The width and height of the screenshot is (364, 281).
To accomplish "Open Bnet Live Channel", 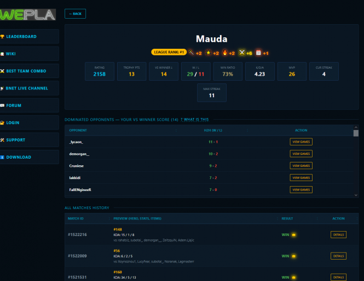I will tap(29, 88).
